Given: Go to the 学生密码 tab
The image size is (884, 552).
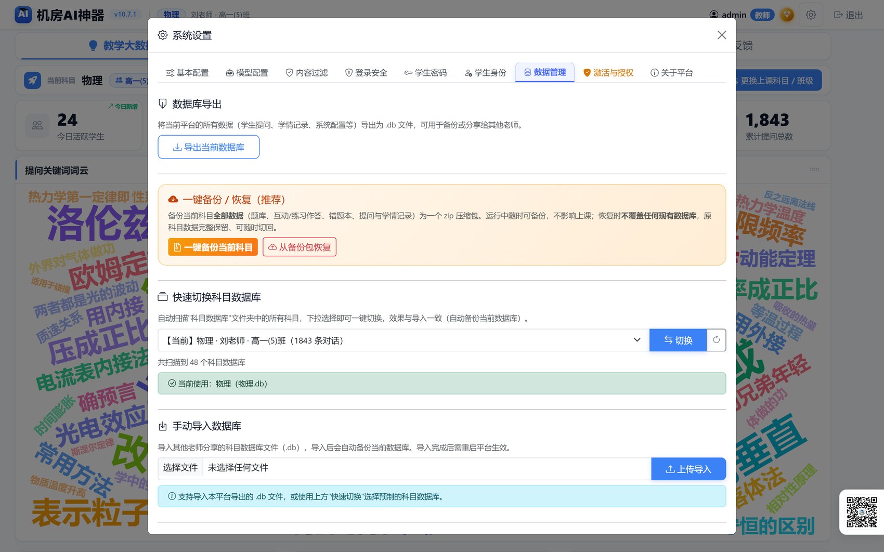Looking at the screenshot, I should point(425,73).
